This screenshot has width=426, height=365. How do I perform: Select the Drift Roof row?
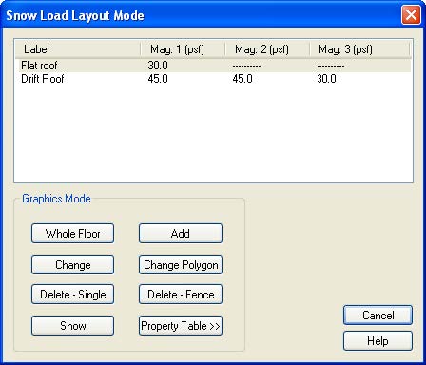pyautogui.click(x=213, y=79)
